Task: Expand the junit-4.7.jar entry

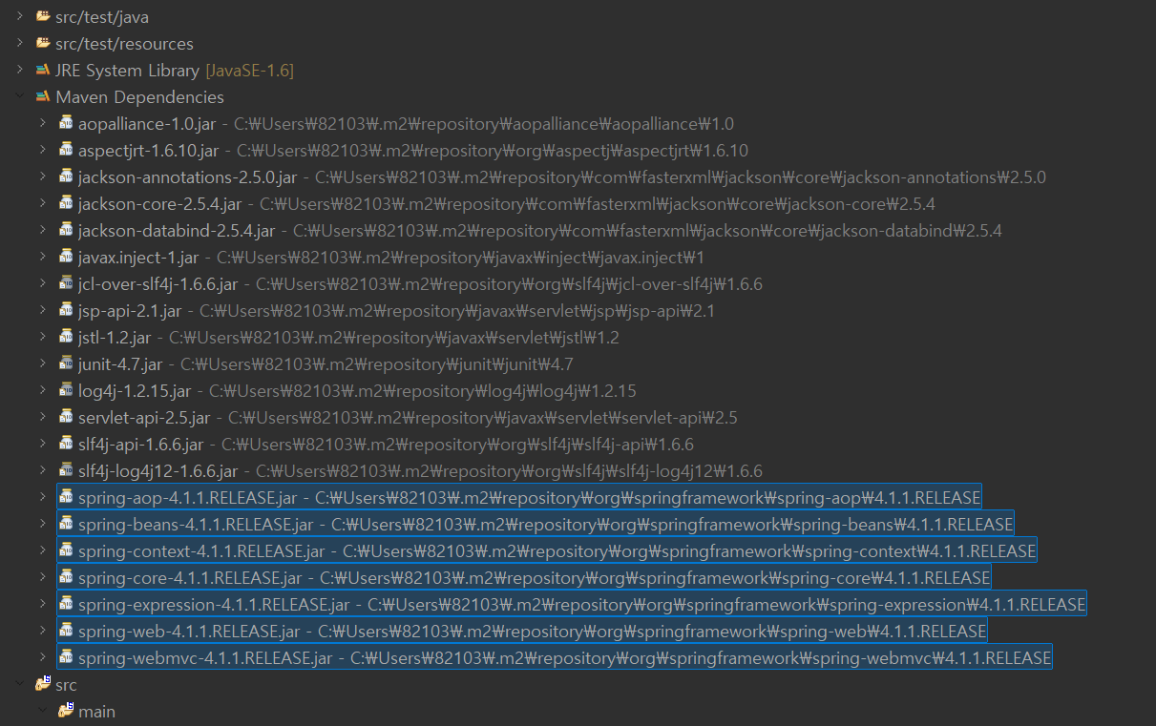Action: point(42,363)
